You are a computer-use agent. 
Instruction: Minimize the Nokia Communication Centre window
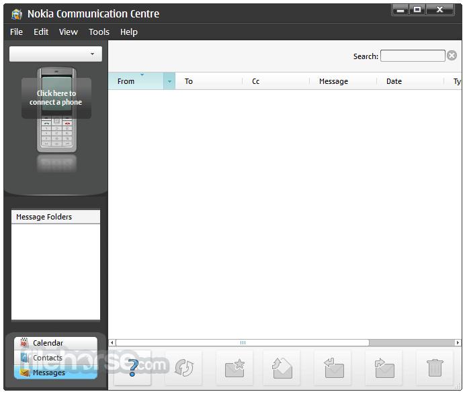[x=400, y=10]
